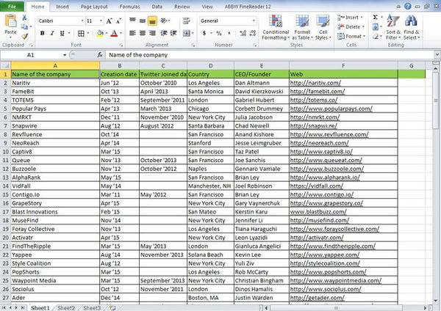441x311 pixels.
Task: Center text horizontally
Action: click(143, 33)
